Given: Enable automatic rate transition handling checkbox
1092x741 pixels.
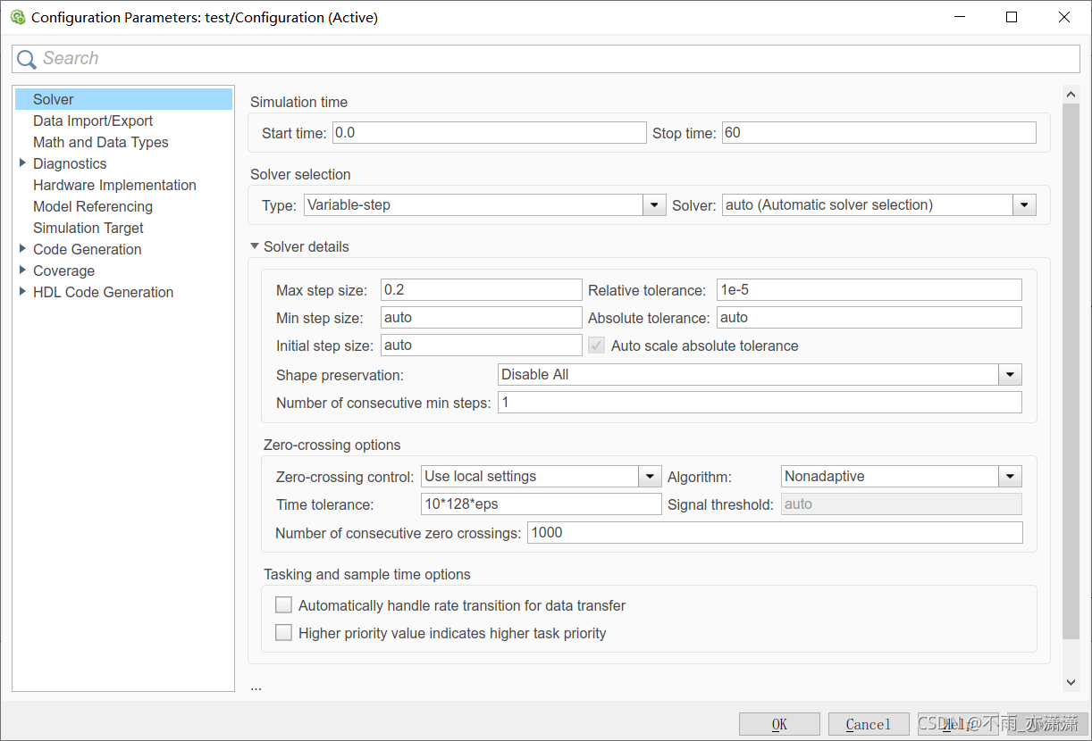Looking at the screenshot, I should 283,605.
